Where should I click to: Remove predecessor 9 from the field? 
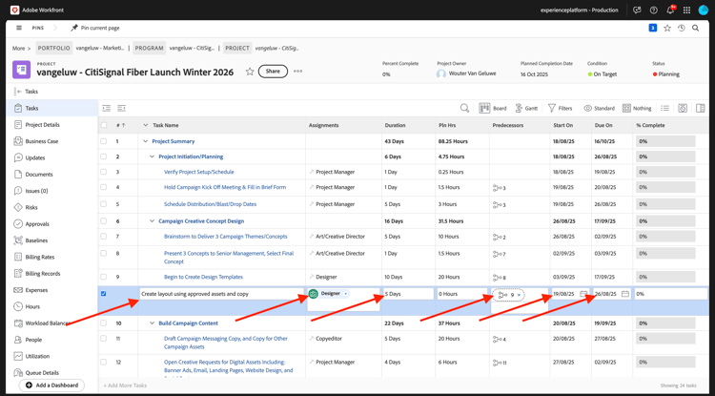point(519,295)
